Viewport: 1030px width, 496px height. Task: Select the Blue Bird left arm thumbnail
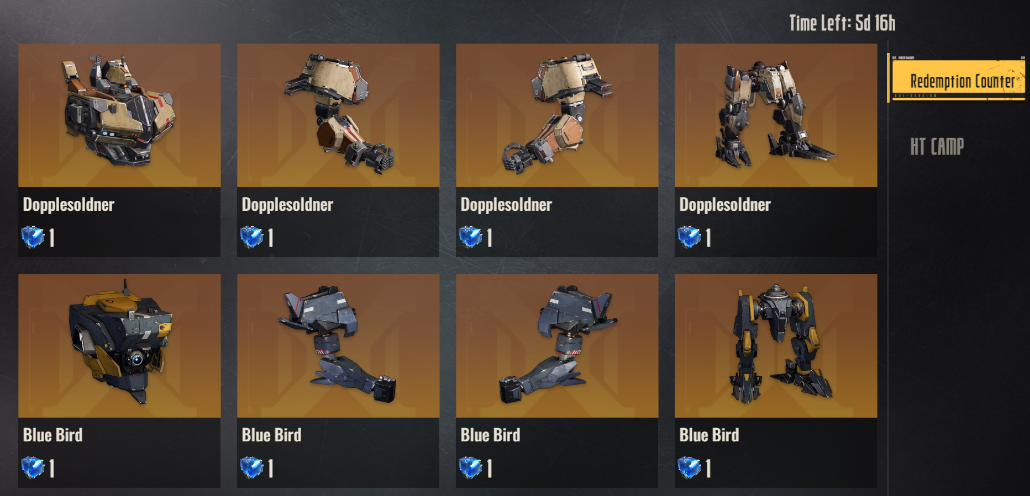557,346
